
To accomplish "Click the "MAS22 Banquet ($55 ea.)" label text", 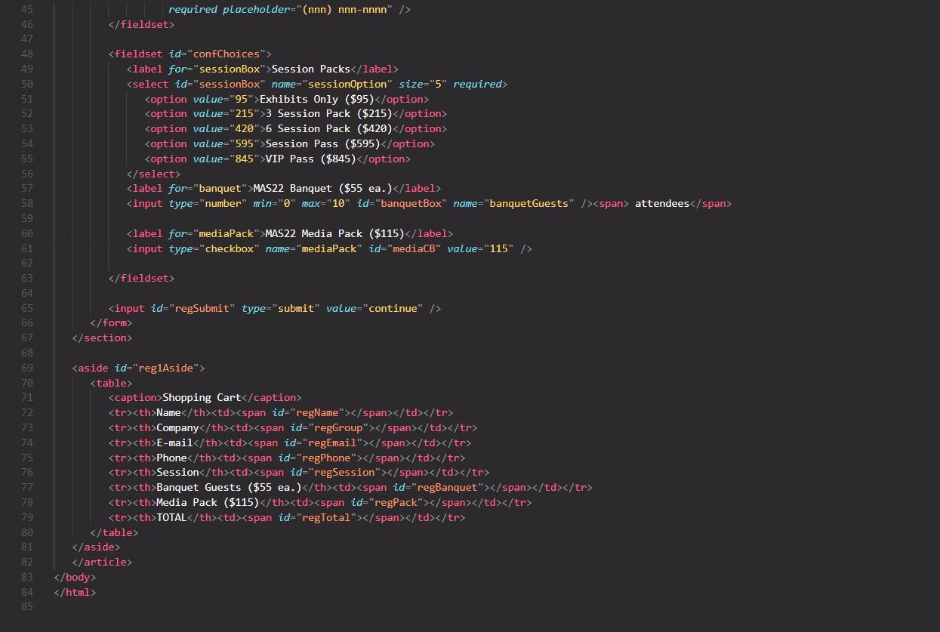I will click(323, 188).
